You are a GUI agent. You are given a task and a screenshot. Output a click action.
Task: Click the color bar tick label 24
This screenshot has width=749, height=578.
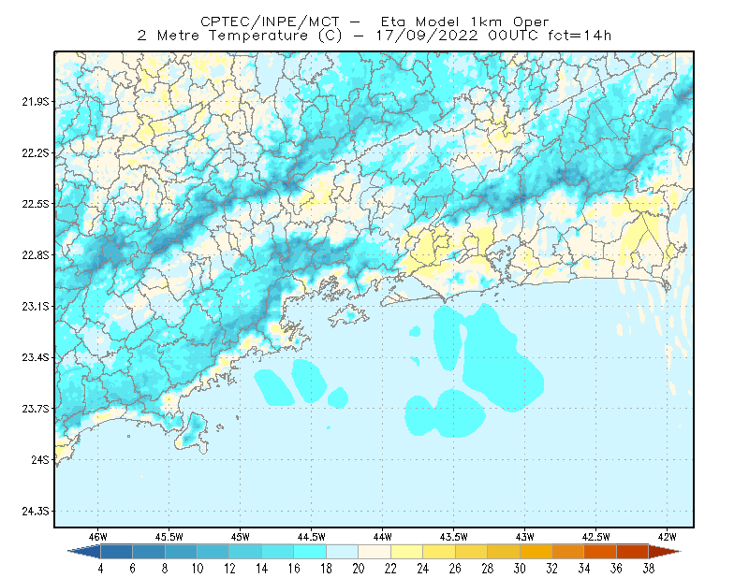[423, 569]
